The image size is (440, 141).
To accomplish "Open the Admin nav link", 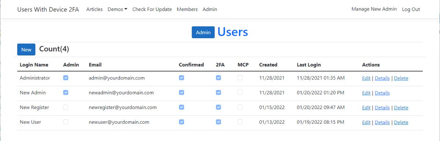I will click(210, 10).
